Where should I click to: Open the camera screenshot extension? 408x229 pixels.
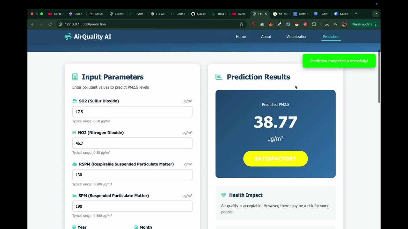[262, 24]
